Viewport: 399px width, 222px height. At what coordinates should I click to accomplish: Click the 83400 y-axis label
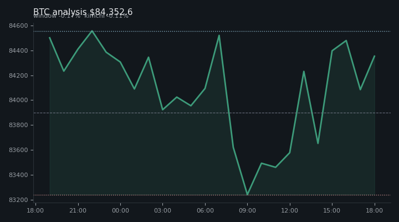(x=18, y=175)
